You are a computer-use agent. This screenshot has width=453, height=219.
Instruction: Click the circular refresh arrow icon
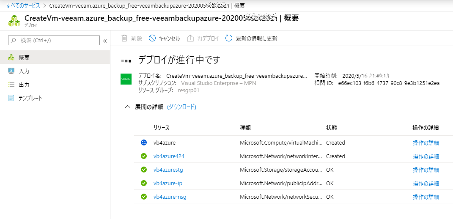coord(229,38)
